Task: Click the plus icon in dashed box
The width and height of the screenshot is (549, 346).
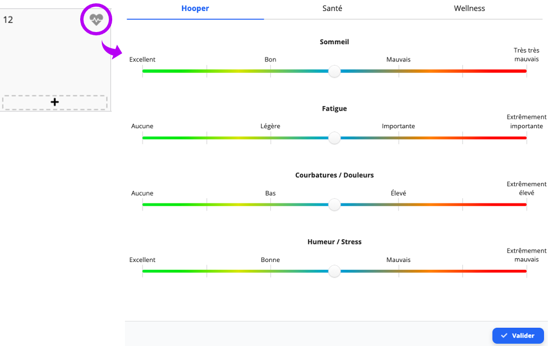Action: click(55, 102)
